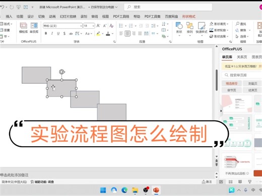Open the 幻灯片放映 slide show tab

(68, 17)
